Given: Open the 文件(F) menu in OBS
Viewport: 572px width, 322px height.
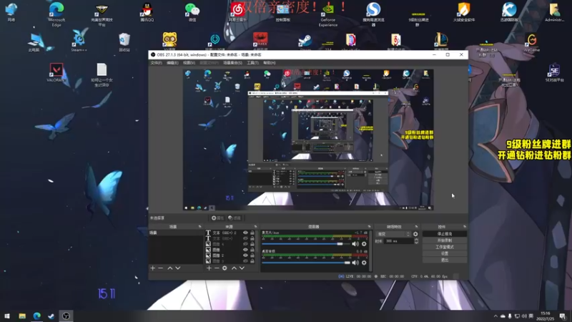Looking at the screenshot, I should pos(156,63).
